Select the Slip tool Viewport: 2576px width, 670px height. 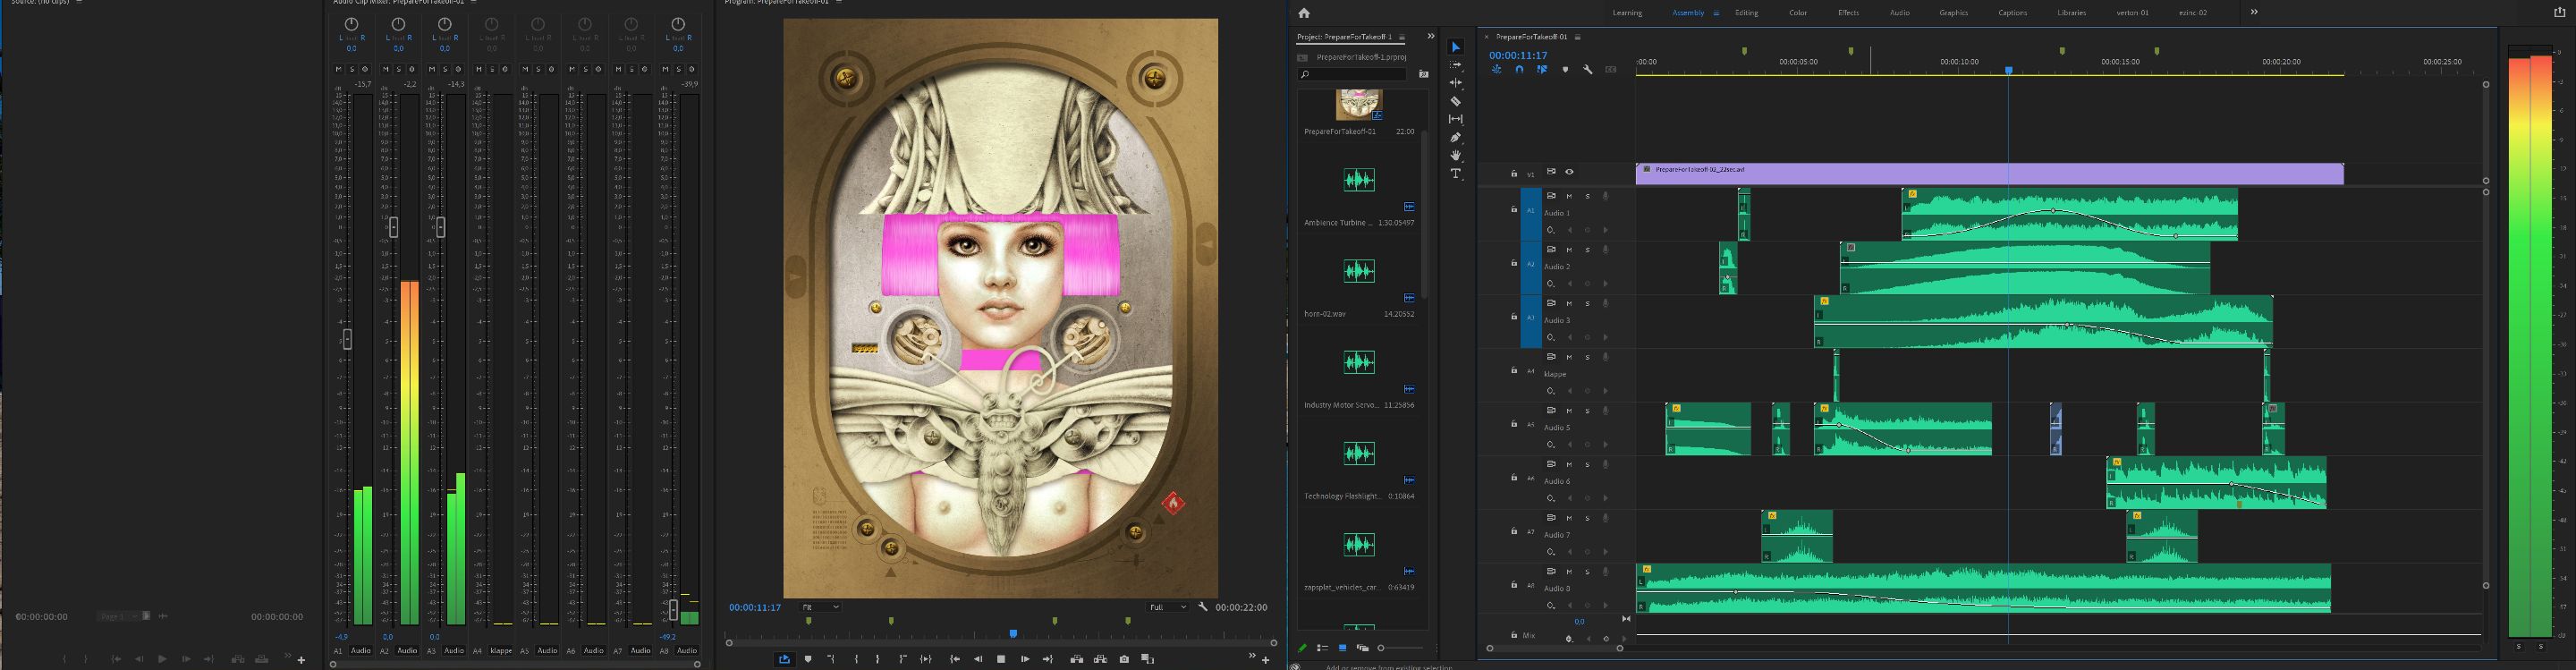coord(1456,119)
